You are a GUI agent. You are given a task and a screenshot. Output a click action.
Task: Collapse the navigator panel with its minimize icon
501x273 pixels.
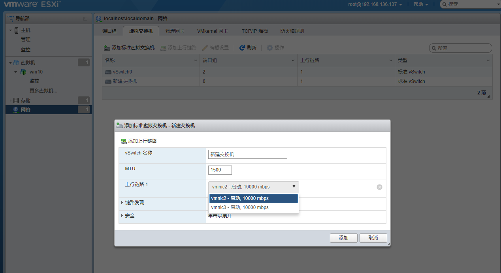pos(85,19)
